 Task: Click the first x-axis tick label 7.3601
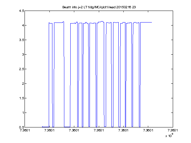click(x=25, y=130)
